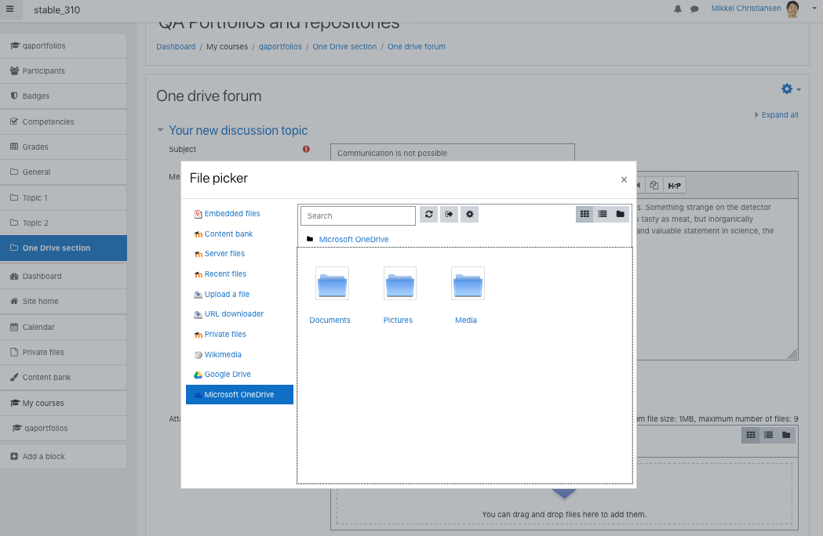Click stable_310 site name
The height and width of the screenshot is (536, 823).
coord(56,10)
